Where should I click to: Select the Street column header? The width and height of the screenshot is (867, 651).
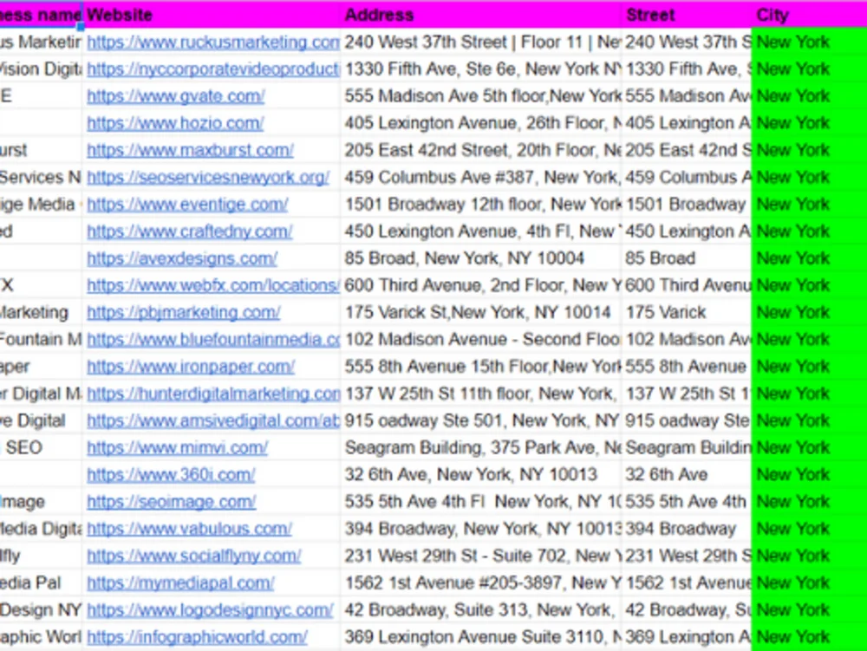pos(686,15)
